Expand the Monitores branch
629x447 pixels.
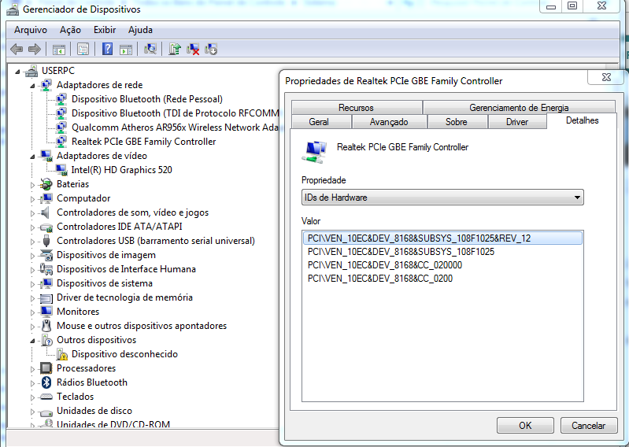(32, 312)
